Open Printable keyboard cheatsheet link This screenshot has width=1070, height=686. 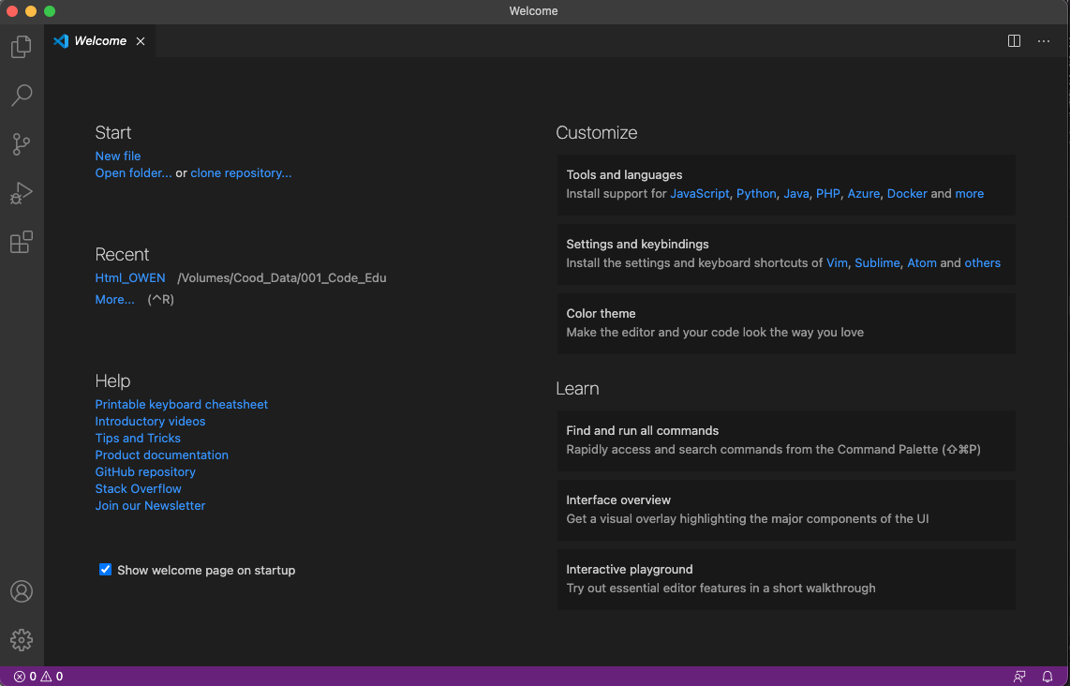(182, 404)
